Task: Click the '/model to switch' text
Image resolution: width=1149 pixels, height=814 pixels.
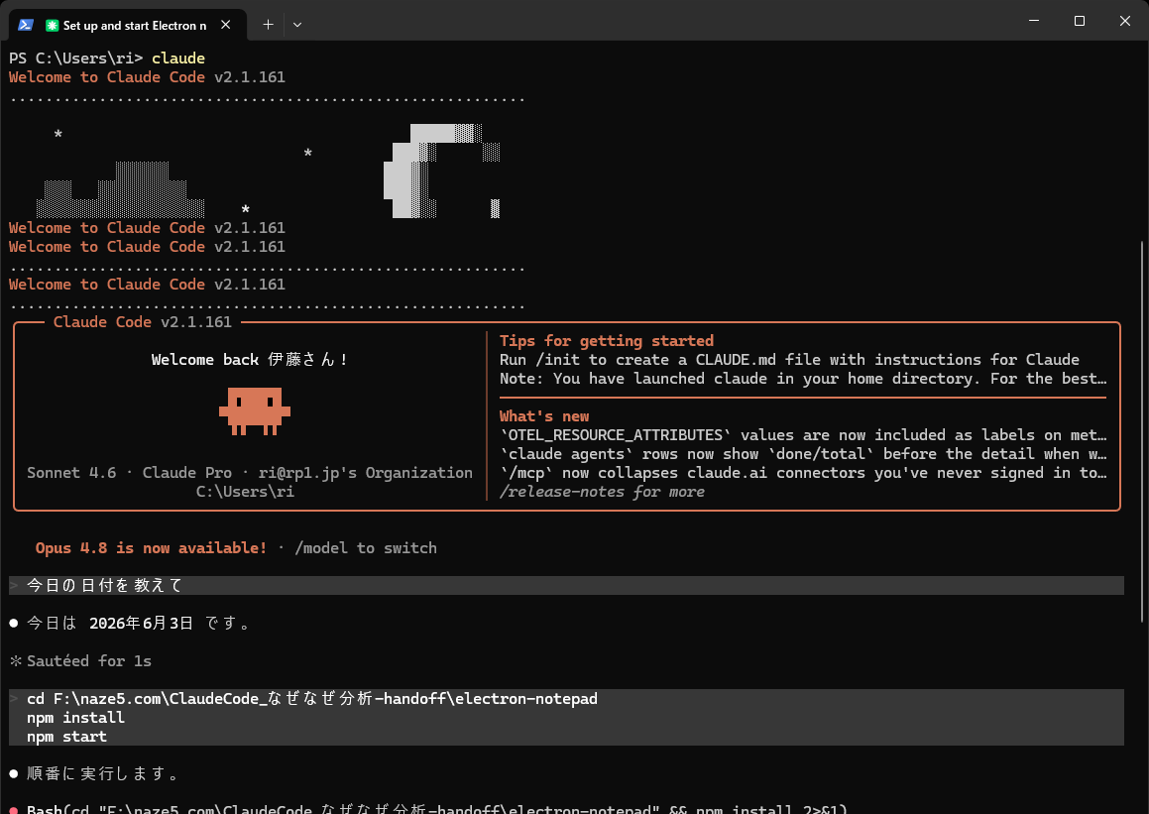Action: tap(365, 548)
